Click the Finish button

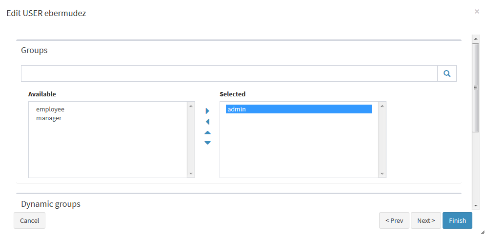[457, 220]
